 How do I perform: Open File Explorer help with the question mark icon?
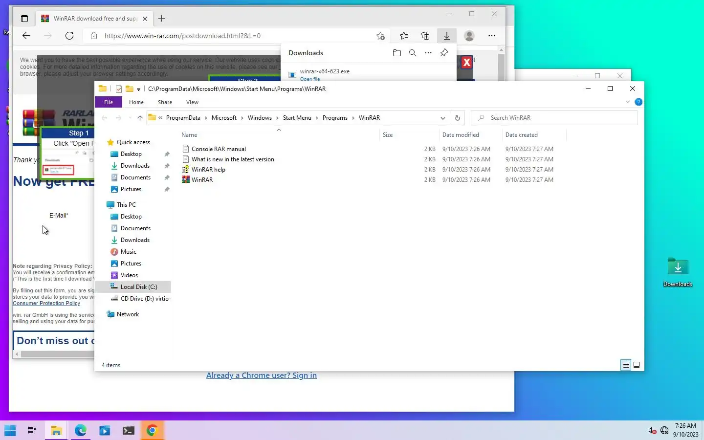pos(638,102)
